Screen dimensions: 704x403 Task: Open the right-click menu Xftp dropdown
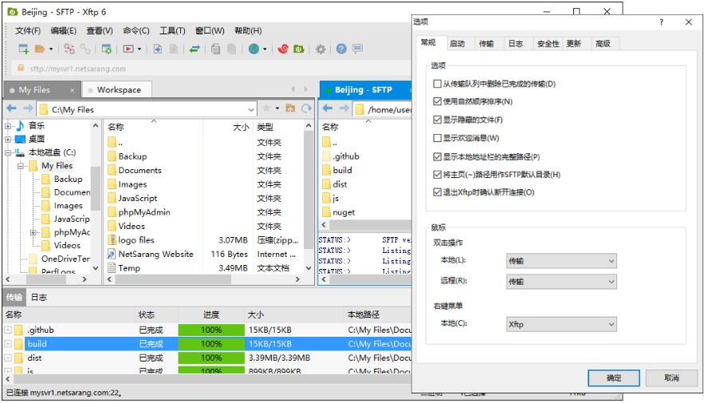[561, 324]
